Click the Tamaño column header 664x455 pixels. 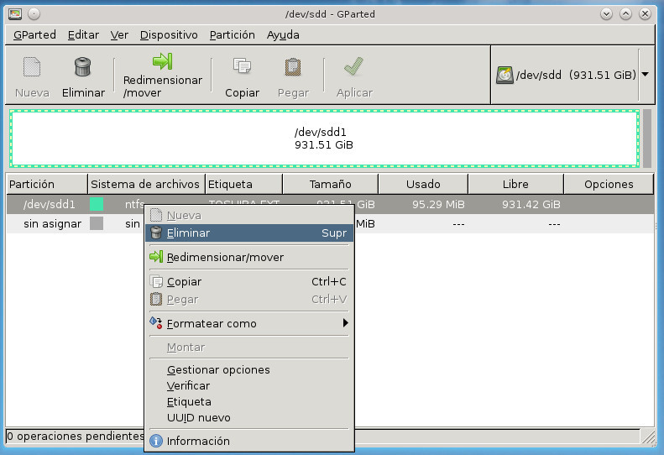pyautogui.click(x=330, y=185)
